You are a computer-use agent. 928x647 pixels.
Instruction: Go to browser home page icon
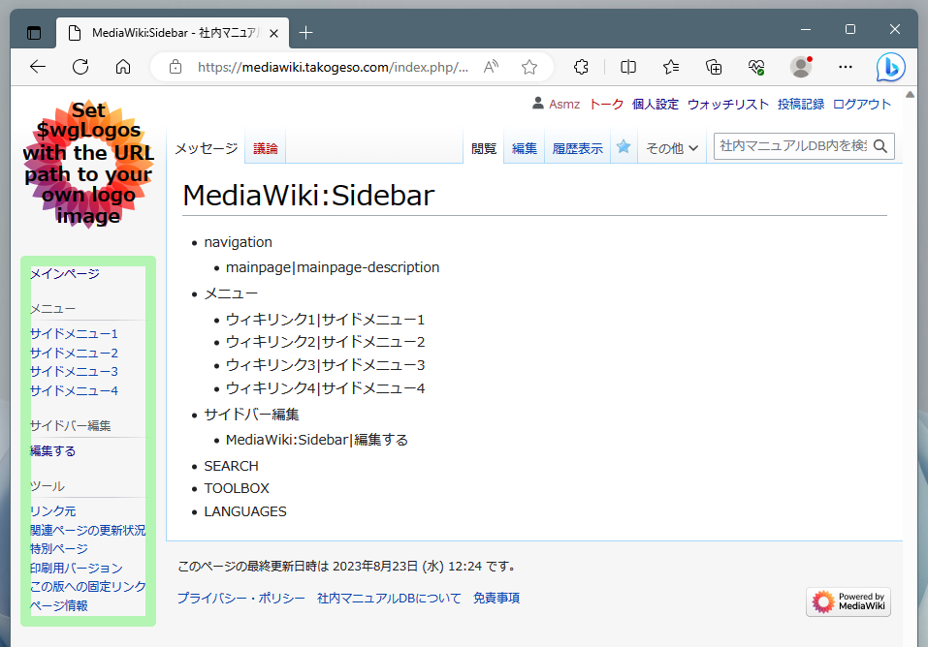[x=123, y=67]
